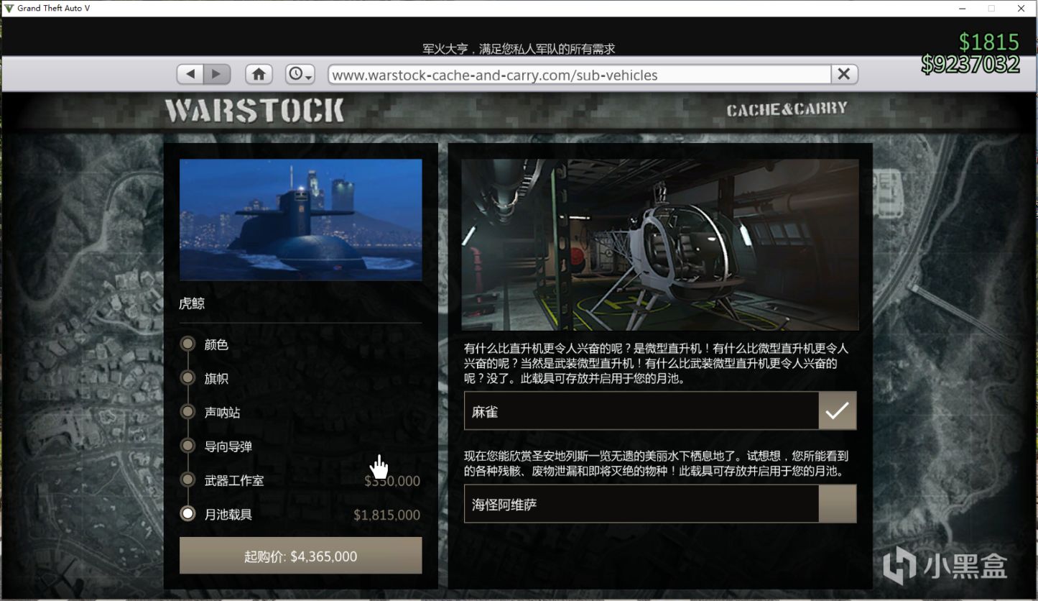Click the Grand Theft Auto V title bar icon
This screenshot has width=1038, height=601.
tap(9, 8)
